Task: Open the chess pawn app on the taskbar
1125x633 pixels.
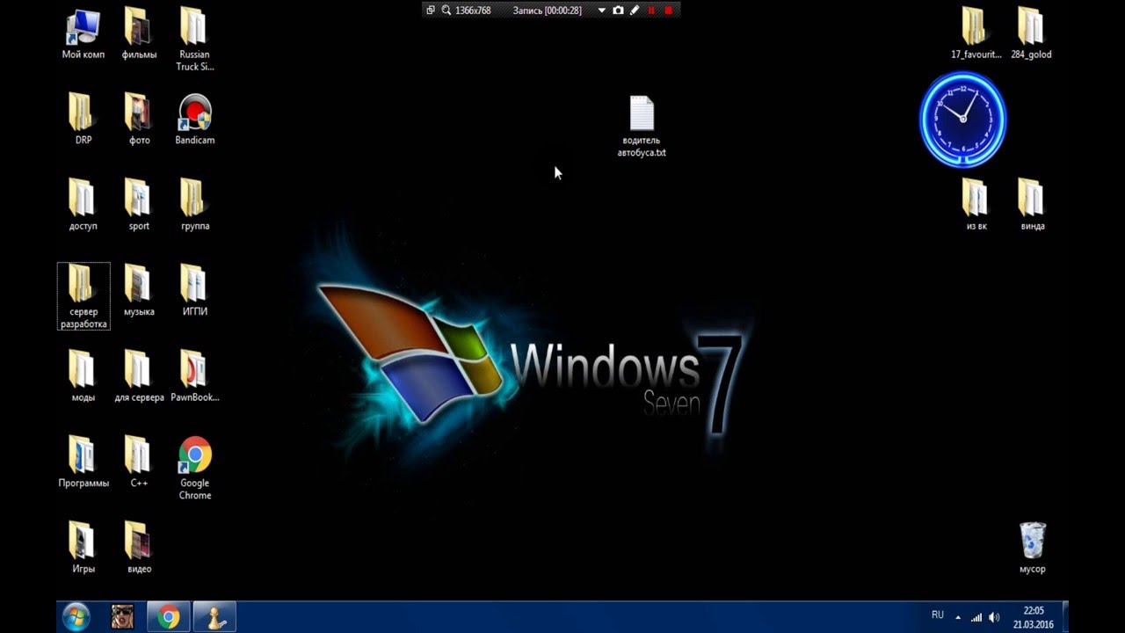Action: [214, 617]
